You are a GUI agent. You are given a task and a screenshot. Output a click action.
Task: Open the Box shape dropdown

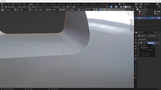click(x=23, y=10)
